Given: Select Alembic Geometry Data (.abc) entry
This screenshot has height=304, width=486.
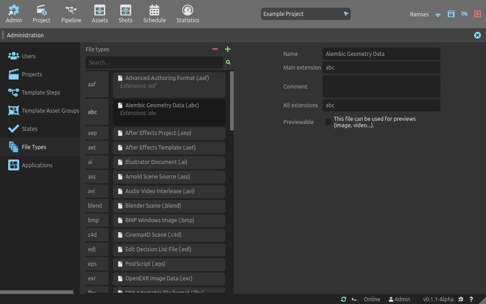Looking at the screenshot, I should (x=169, y=112).
